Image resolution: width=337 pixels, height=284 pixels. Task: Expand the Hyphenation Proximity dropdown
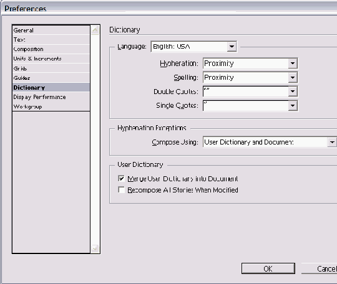[x=293, y=64]
